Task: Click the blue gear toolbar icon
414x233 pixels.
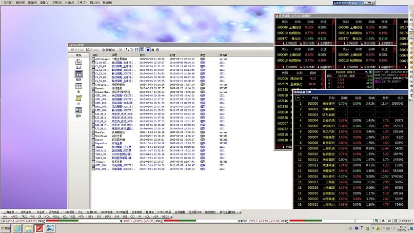Action: [148, 50]
